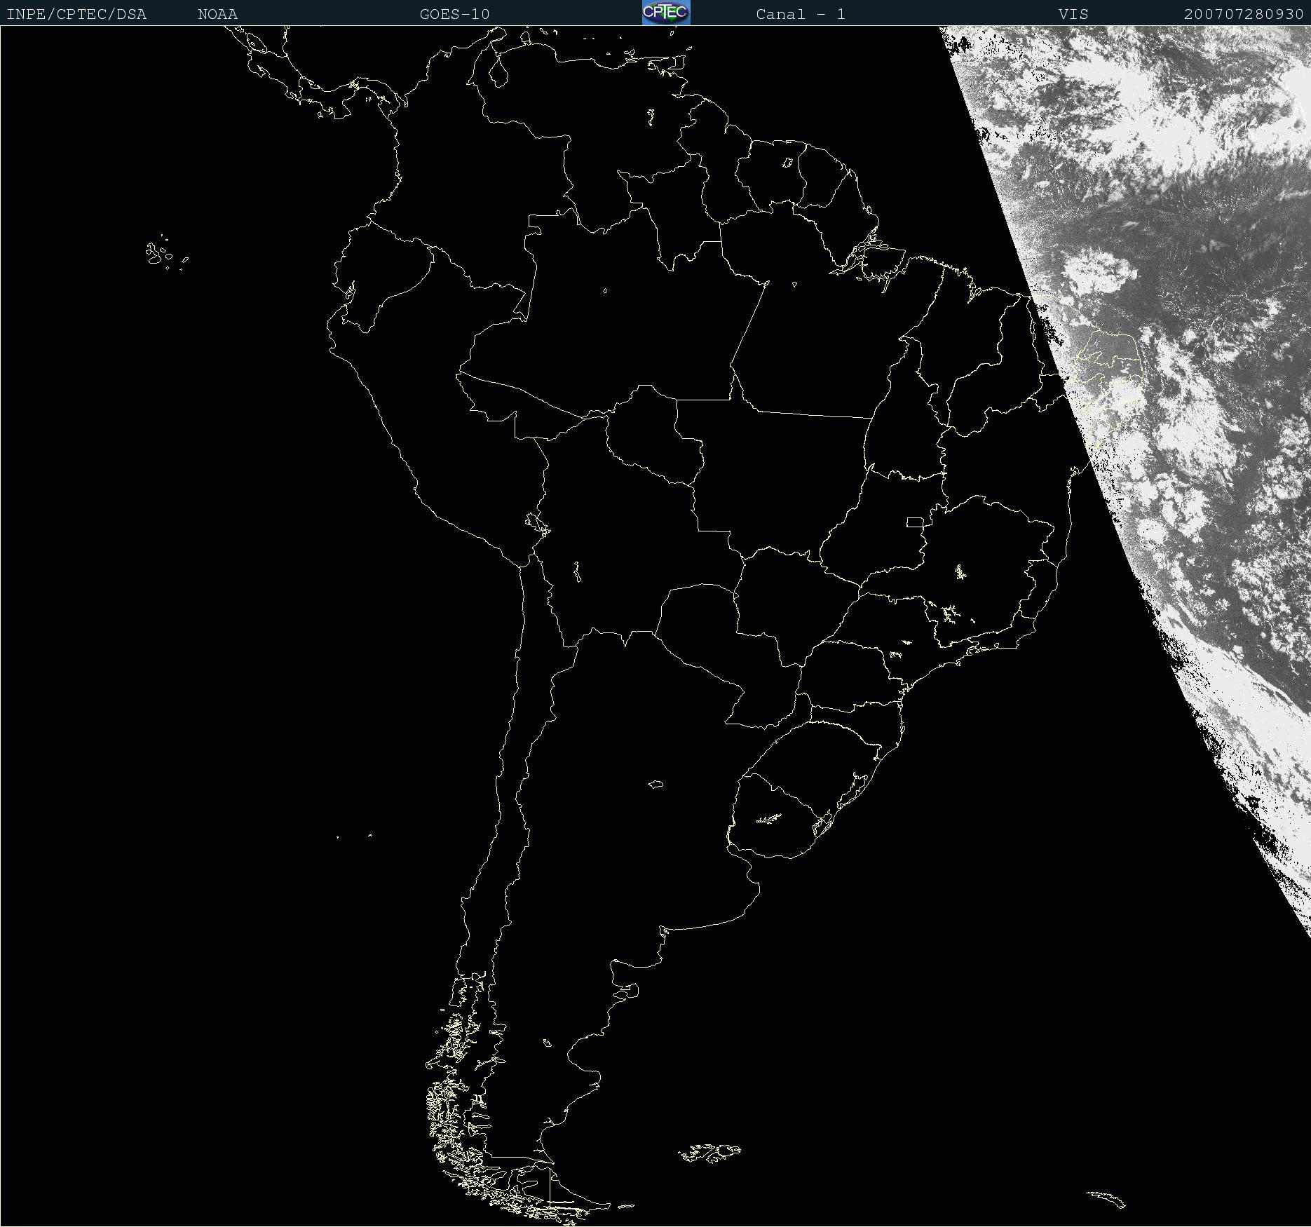Click the NOAA label in the header
Image resolution: width=1311 pixels, height=1227 pixels.
[x=218, y=14]
